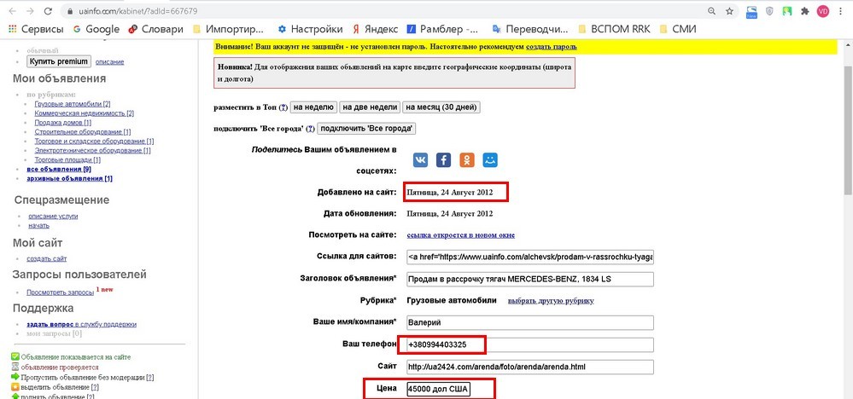Screen dimensions: 853x399
Task: Follow the создать пароль link
Action: click(x=551, y=47)
